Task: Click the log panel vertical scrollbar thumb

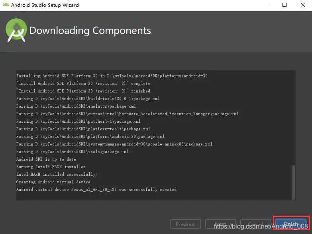Action: [x=293, y=182]
